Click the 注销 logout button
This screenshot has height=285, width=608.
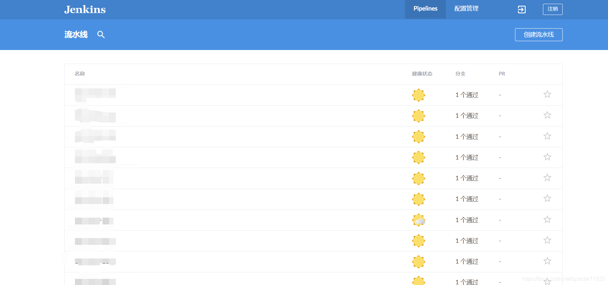pyautogui.click(x=552, y=9)
